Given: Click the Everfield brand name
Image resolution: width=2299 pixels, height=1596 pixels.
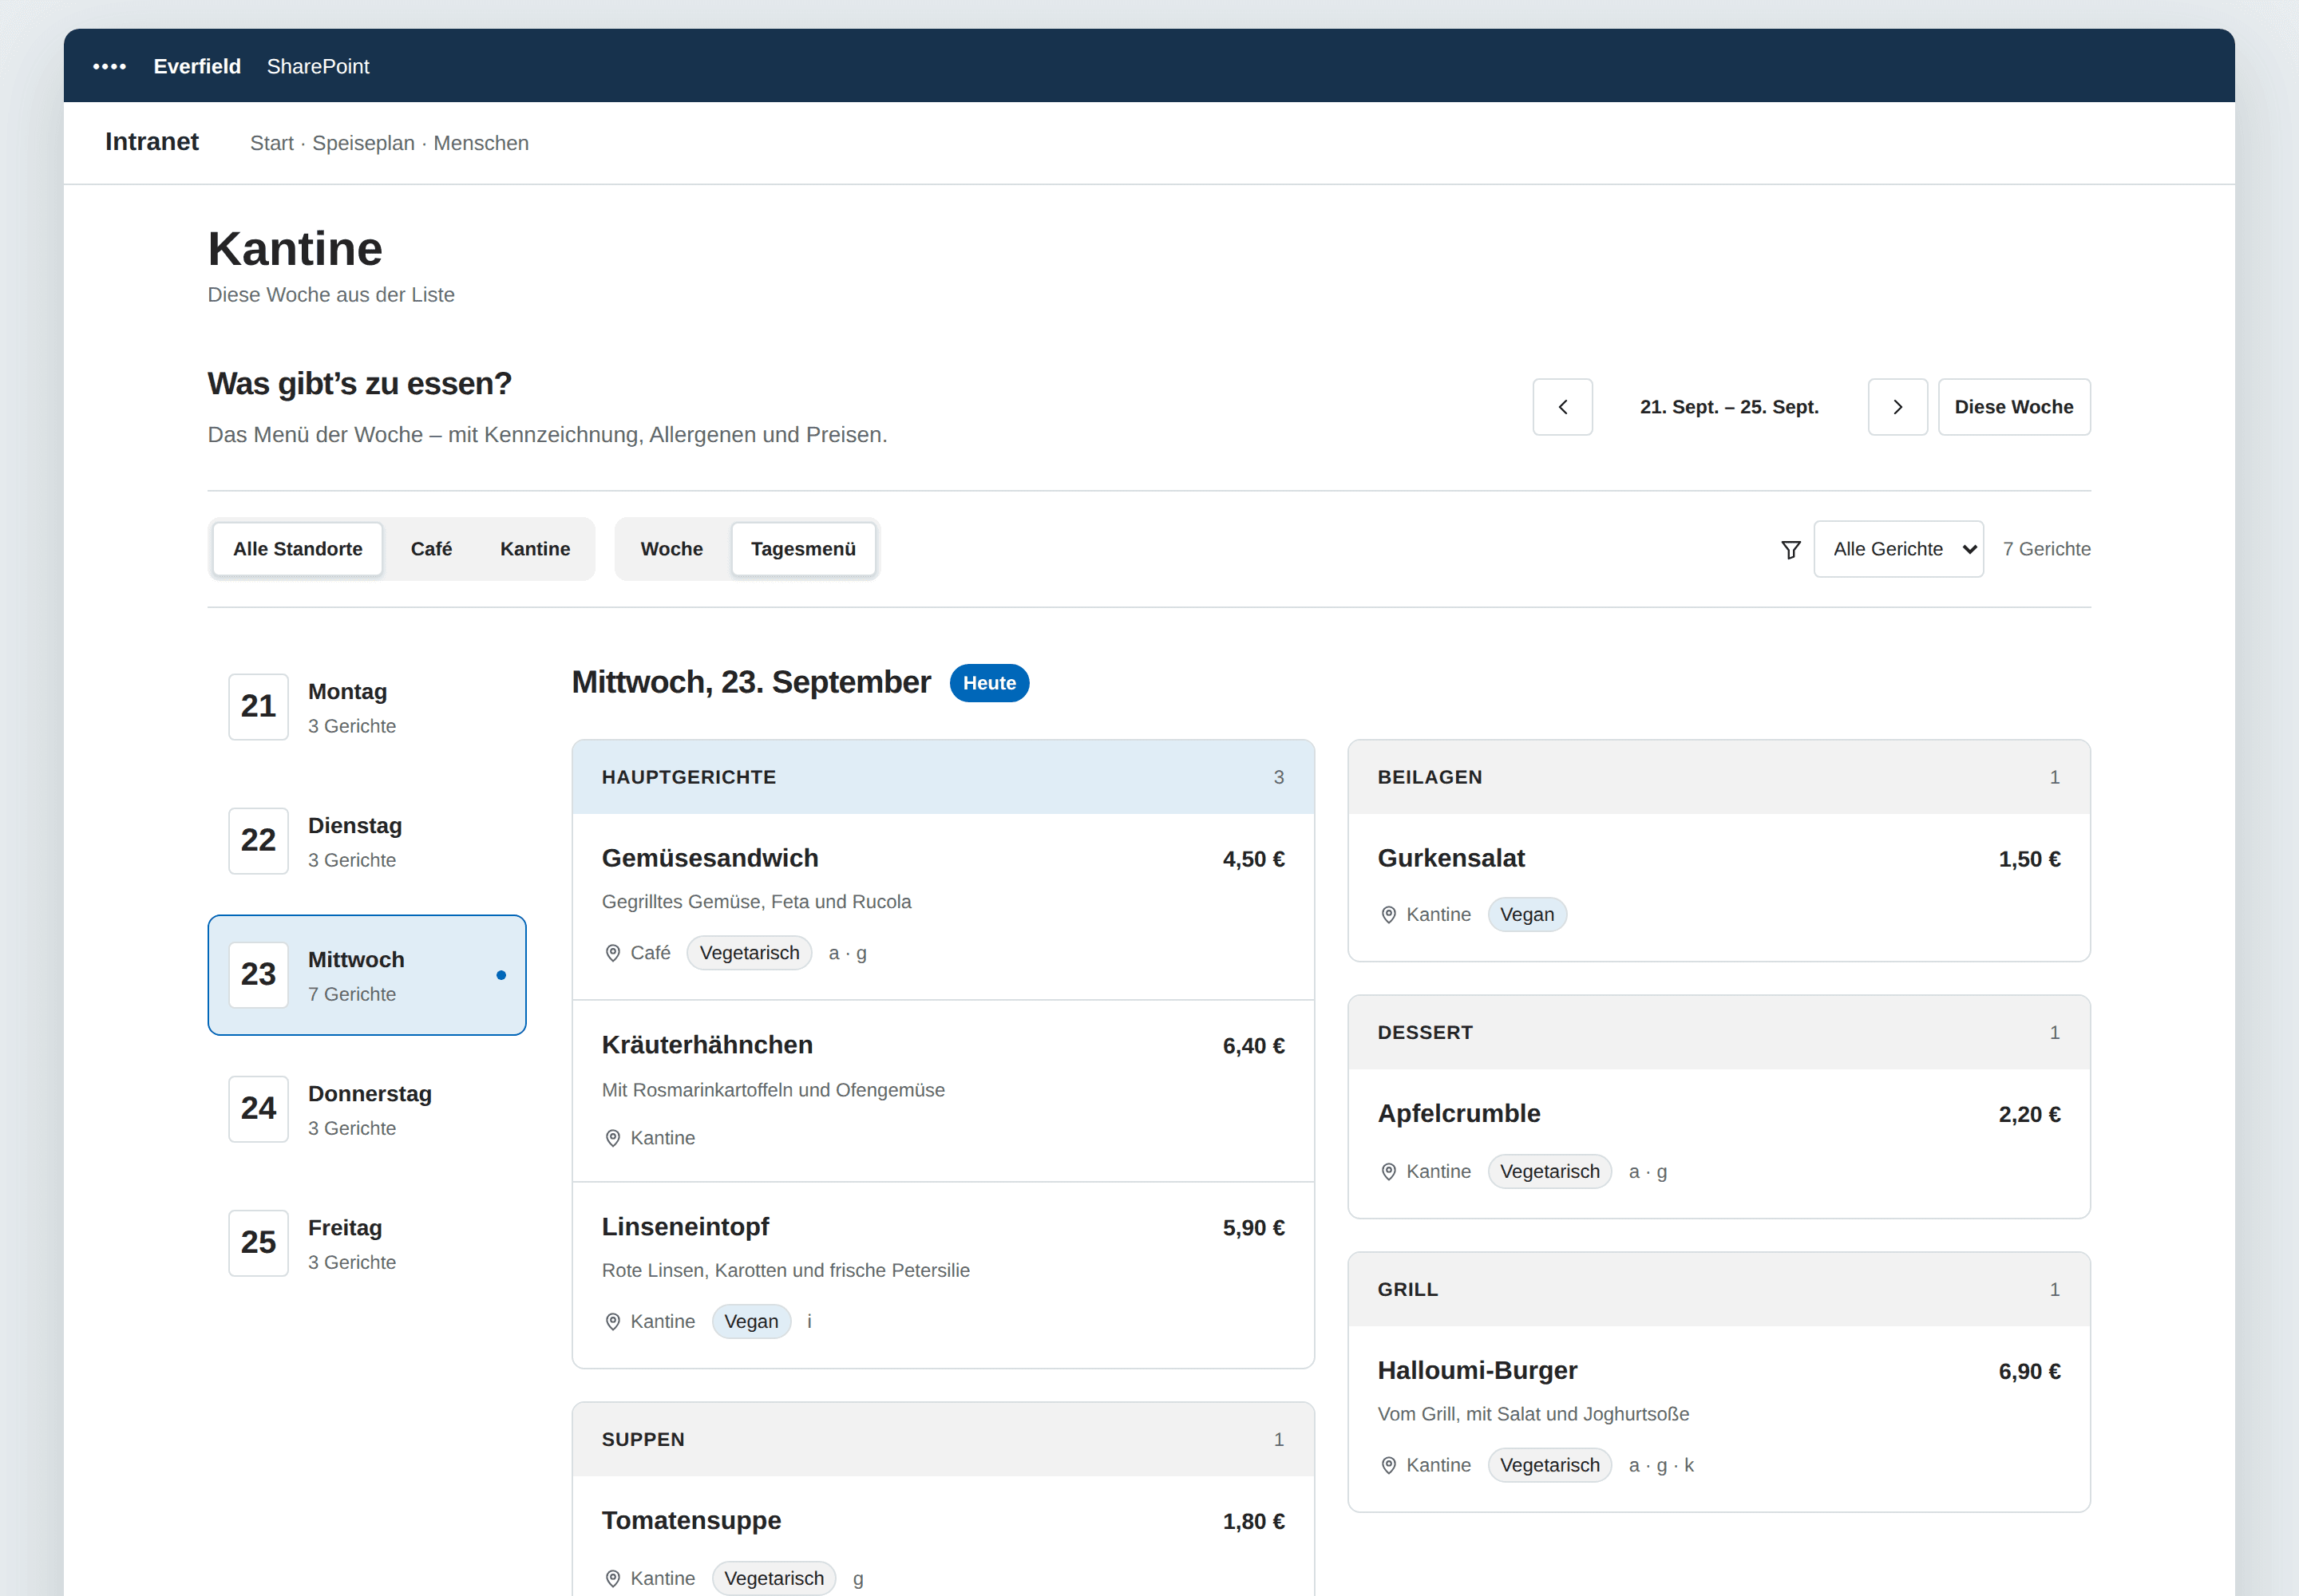Looking at the screenshot, I should 197,66.
